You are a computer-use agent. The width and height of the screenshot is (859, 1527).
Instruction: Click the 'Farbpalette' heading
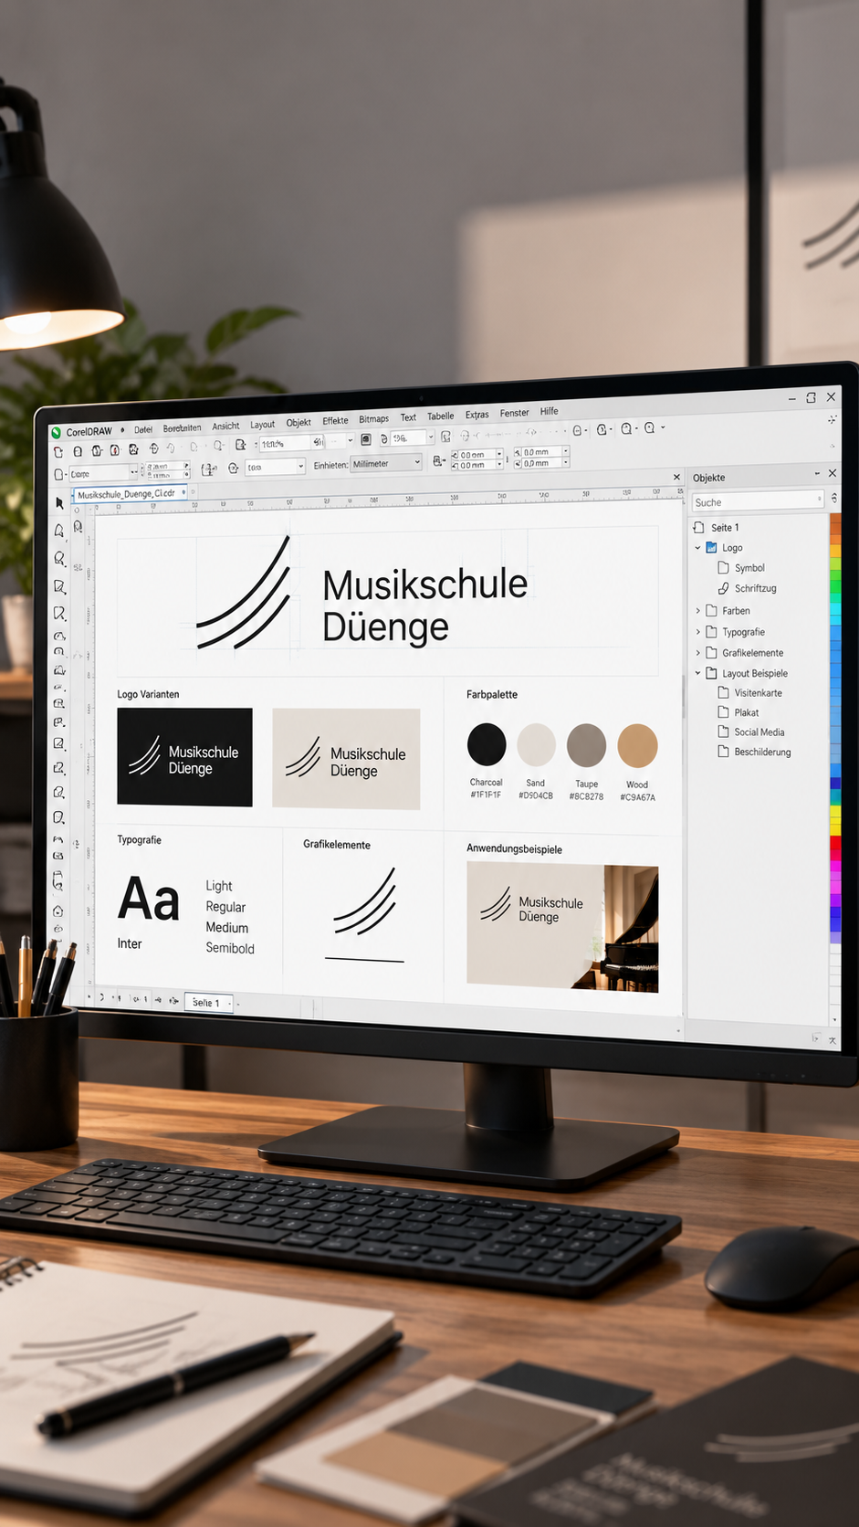pyautogui.click(x=492, y=694)
